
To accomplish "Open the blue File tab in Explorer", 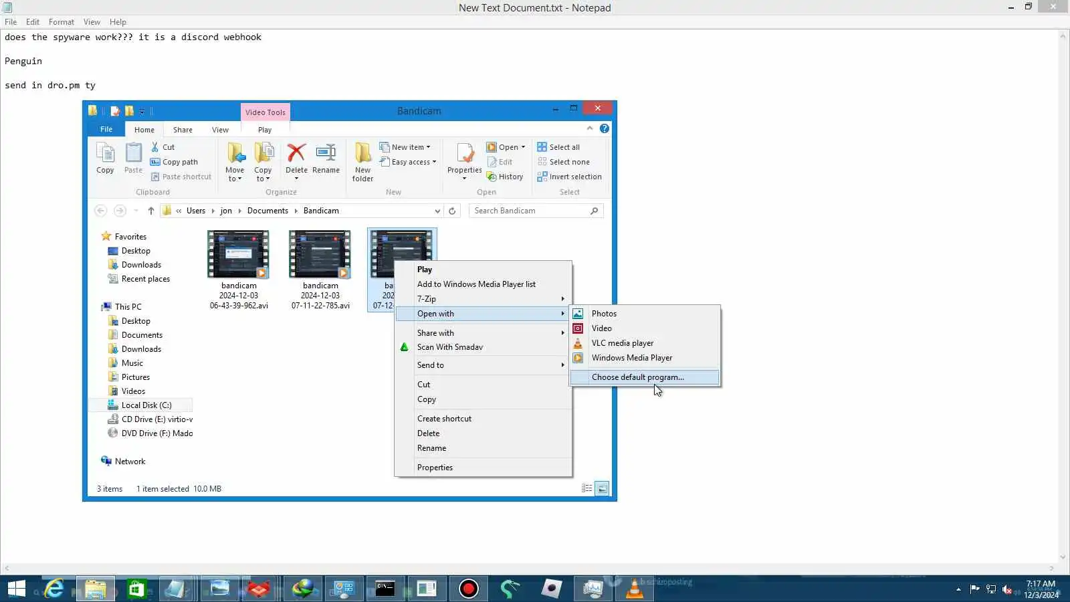I will (106, 129).
